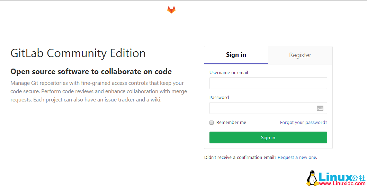Follow the Forgot your password link
The height and width of the screenshot is (187, 367).
[303, 123]
